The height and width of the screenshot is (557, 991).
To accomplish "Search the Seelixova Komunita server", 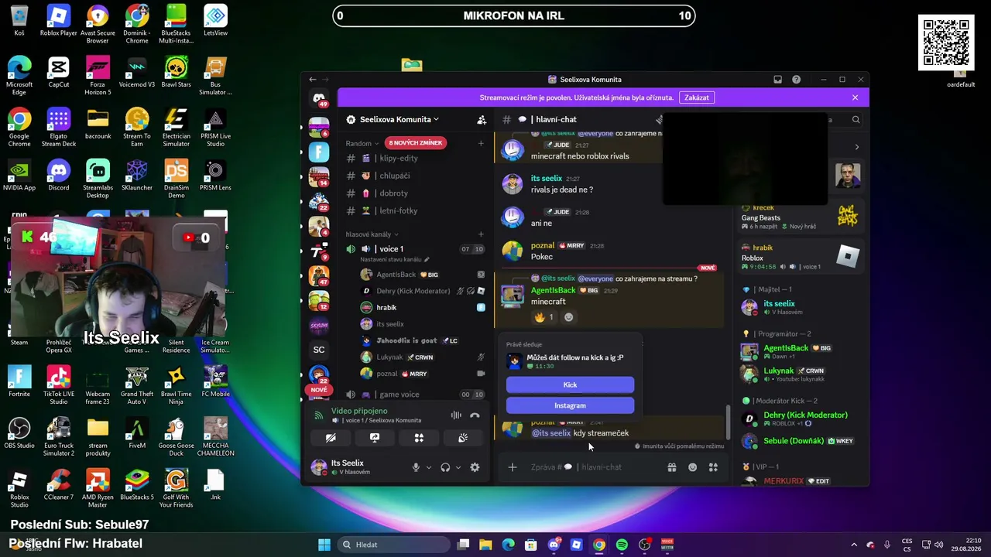I will point(856,120).
